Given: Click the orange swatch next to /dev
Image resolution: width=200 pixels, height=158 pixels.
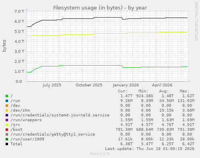Looking at the screenshot, I should pos(7,106).
